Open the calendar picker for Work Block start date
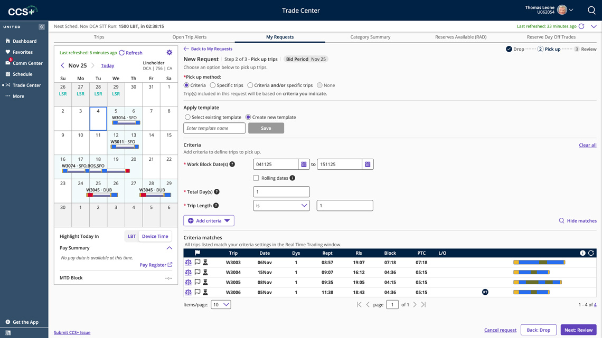602x338 pixels. click(x=304, y=164)
